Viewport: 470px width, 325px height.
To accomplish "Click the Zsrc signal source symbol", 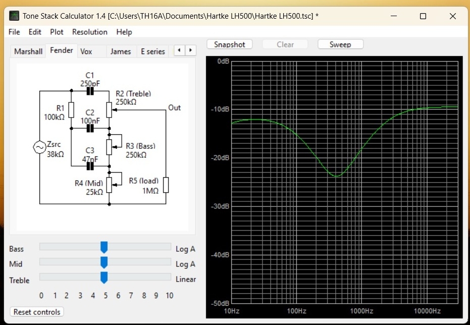I will [39, 147].
